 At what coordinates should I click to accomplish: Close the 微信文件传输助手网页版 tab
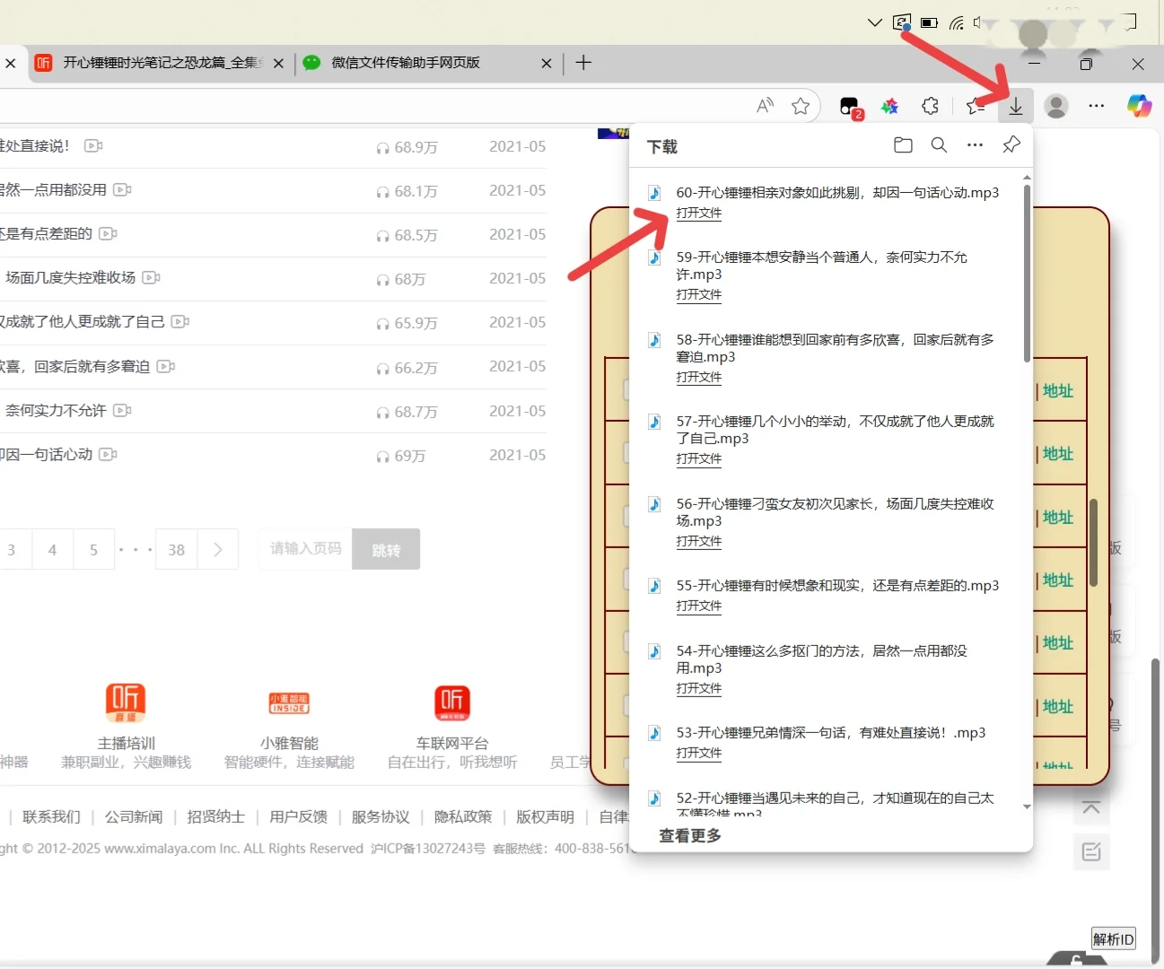coord(547,64)
